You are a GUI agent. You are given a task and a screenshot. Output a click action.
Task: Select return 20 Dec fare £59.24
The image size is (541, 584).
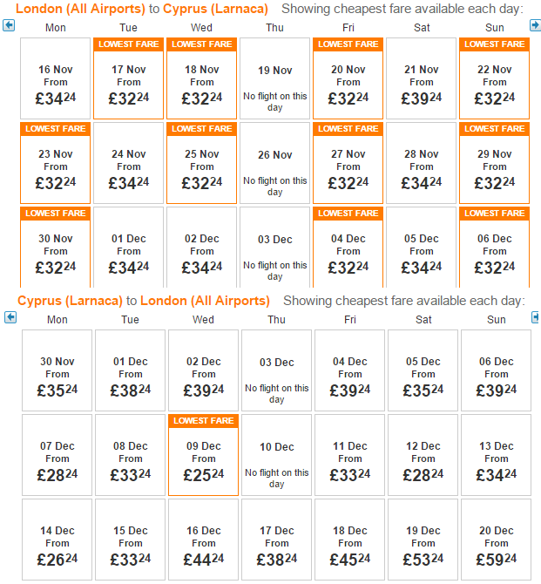(x=496, y=540)
